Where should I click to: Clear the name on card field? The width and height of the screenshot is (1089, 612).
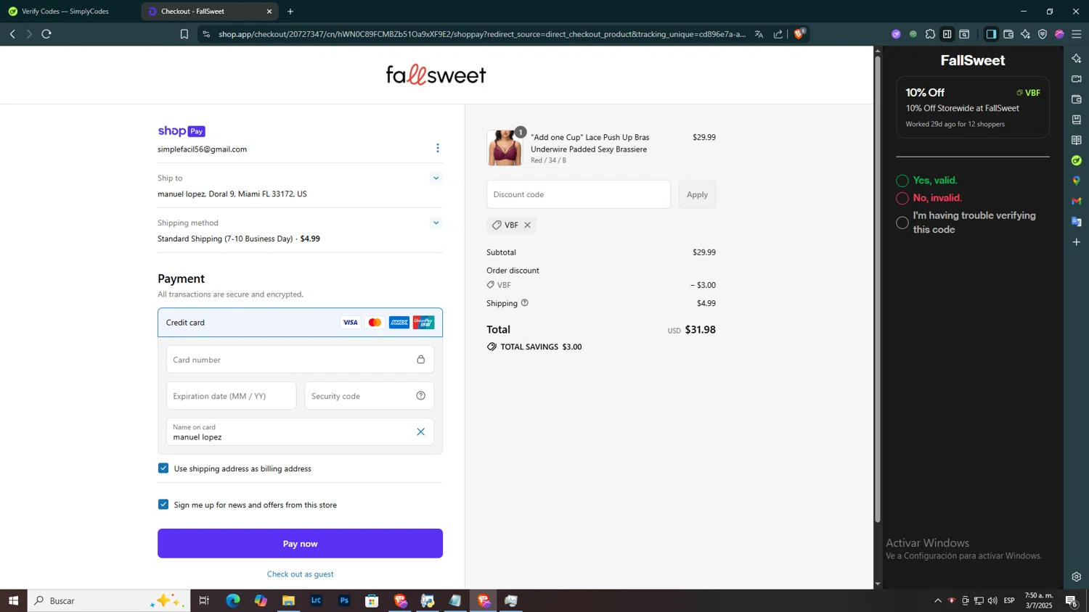pyautogui.click(x=421, y=432)
